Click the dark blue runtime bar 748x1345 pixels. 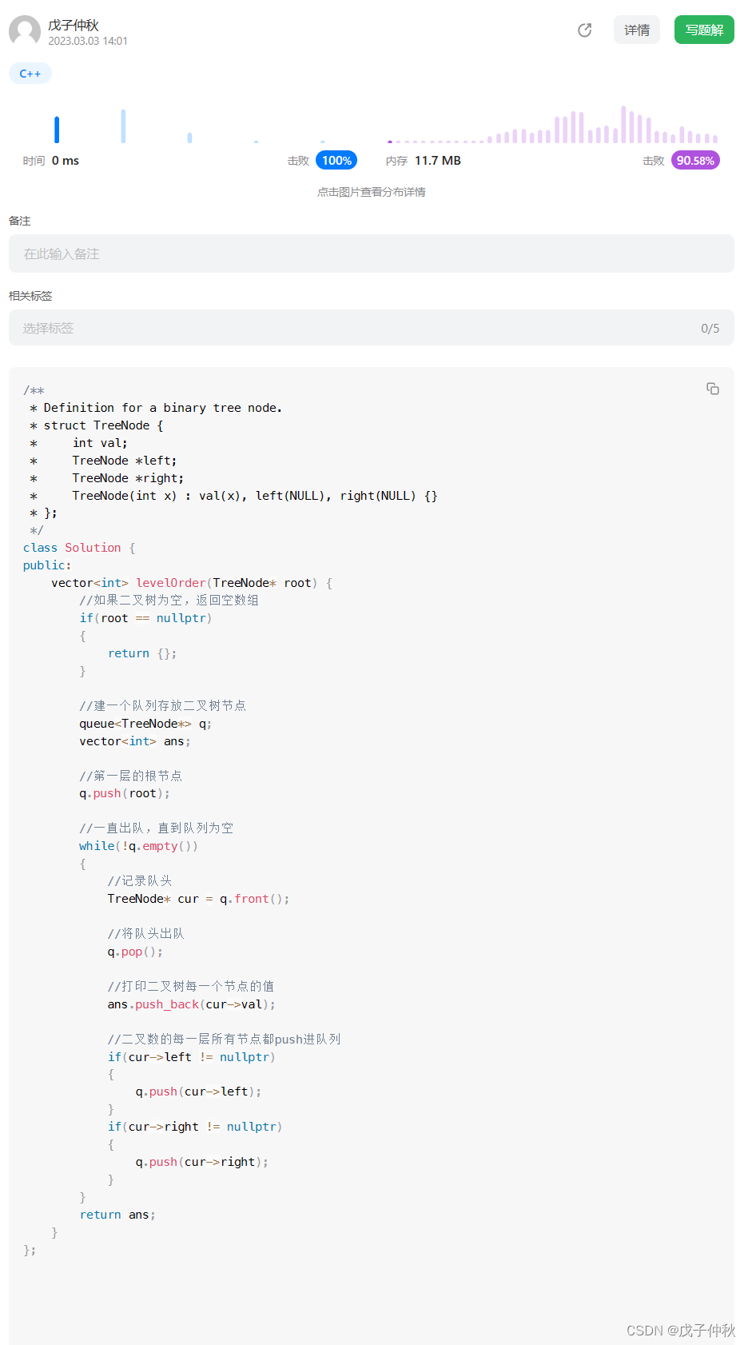tap(57, 130)
